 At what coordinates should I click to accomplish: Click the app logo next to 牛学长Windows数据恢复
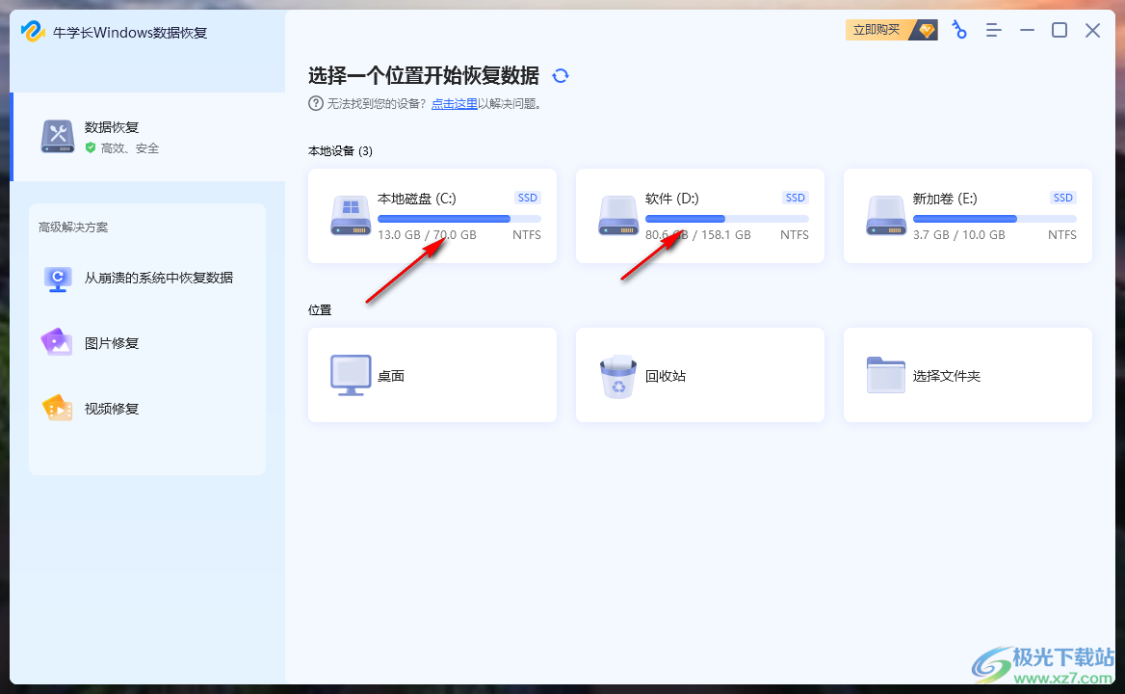coord(33,32)
